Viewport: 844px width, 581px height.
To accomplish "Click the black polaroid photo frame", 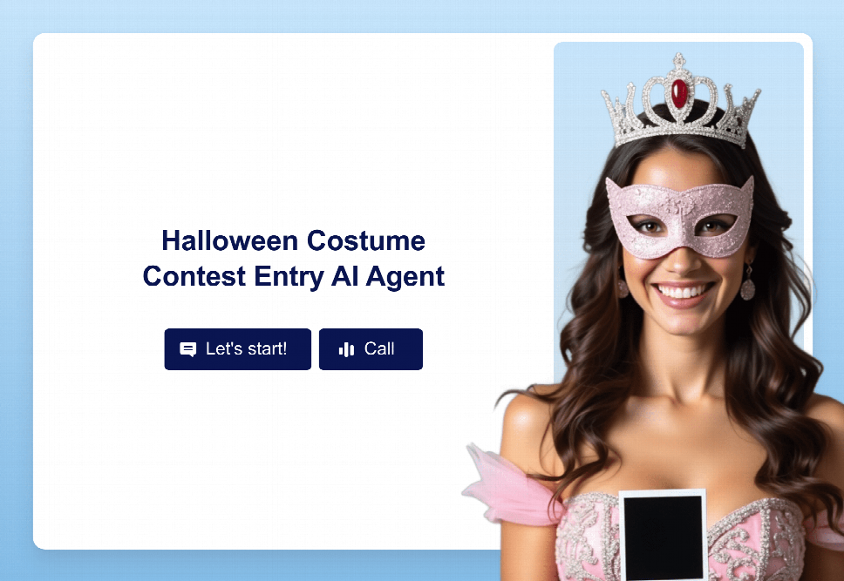I will (664, 536).
